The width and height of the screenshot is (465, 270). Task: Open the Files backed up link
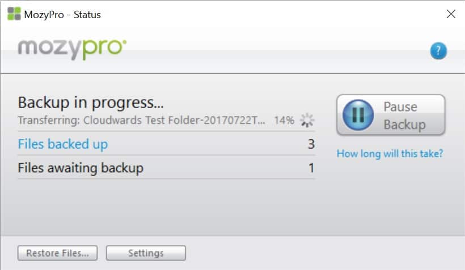tap(63, 144)
